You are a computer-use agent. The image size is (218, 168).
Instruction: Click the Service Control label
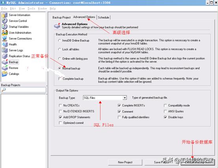click(18, 21)
